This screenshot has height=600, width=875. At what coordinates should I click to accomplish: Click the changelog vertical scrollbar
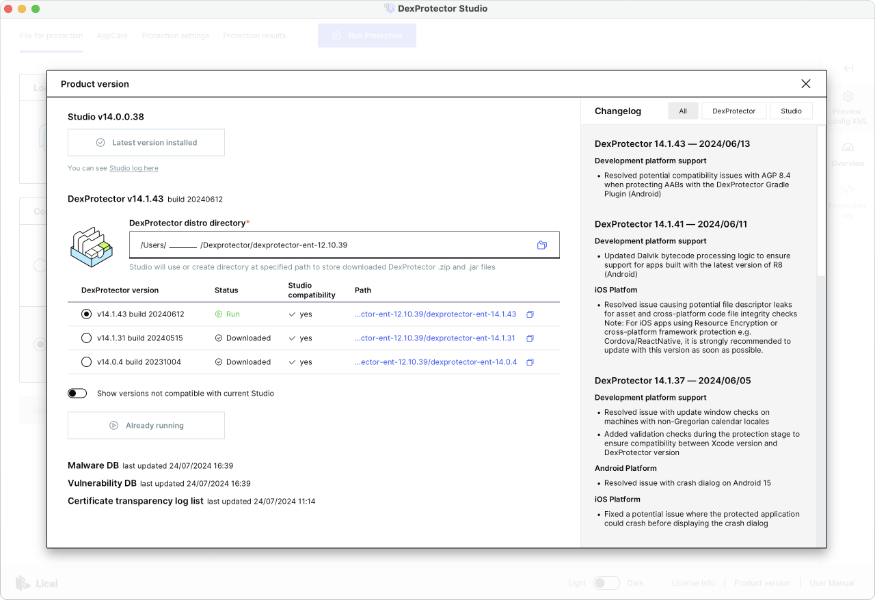822,202
